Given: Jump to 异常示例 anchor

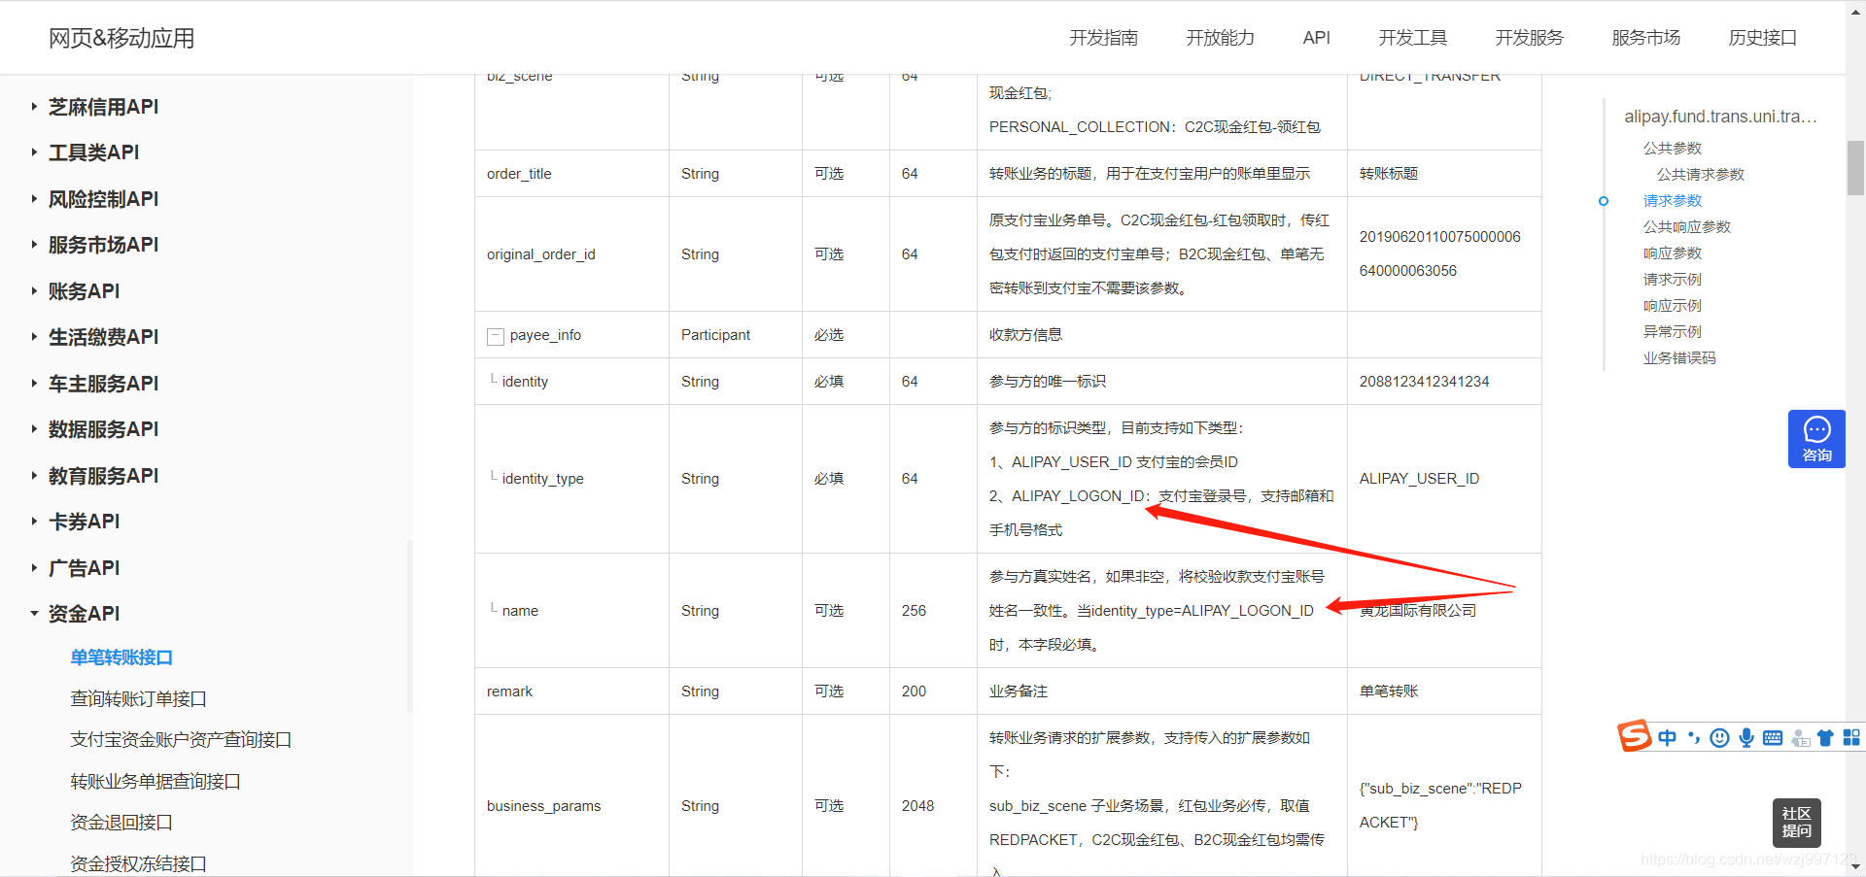Looking at the screenshot, I should (x=1672, y=332).
